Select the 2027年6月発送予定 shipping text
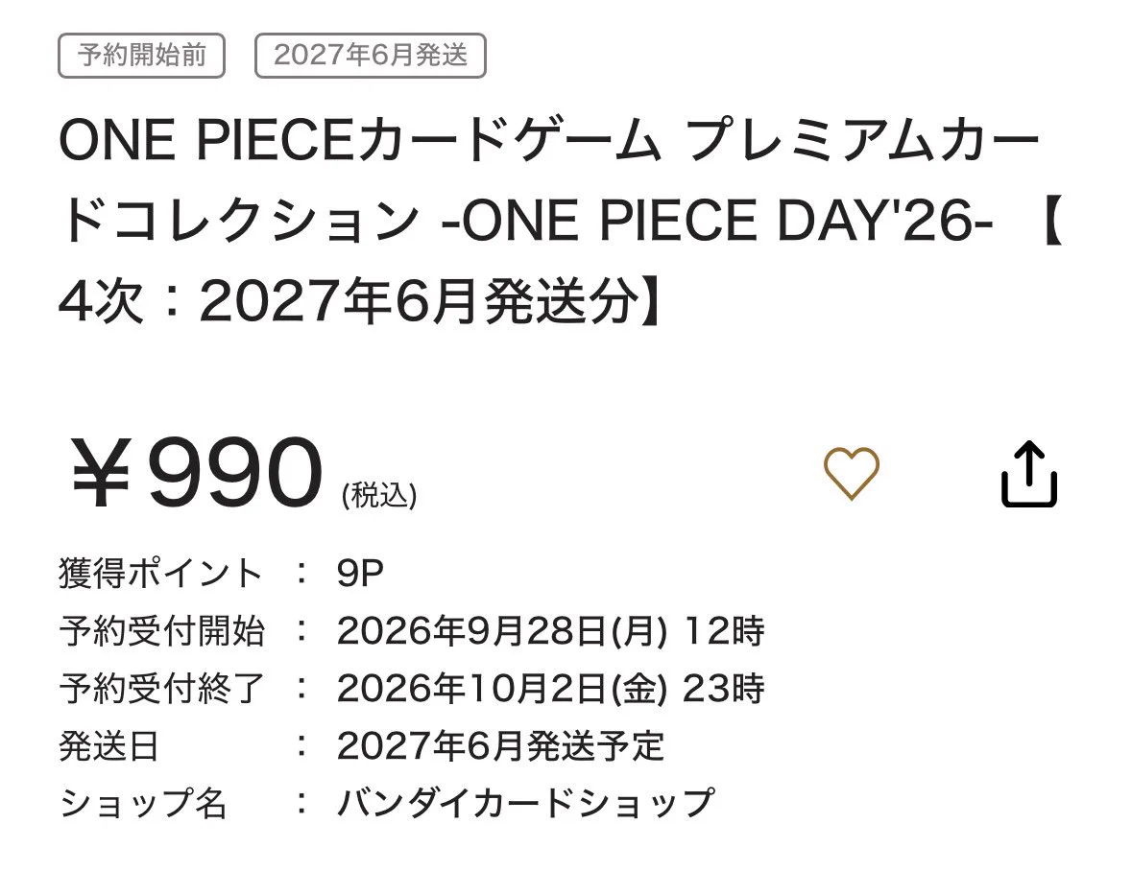Image resolution: width=1132 pixels, height=871 pixels. [x=499, y=746]
